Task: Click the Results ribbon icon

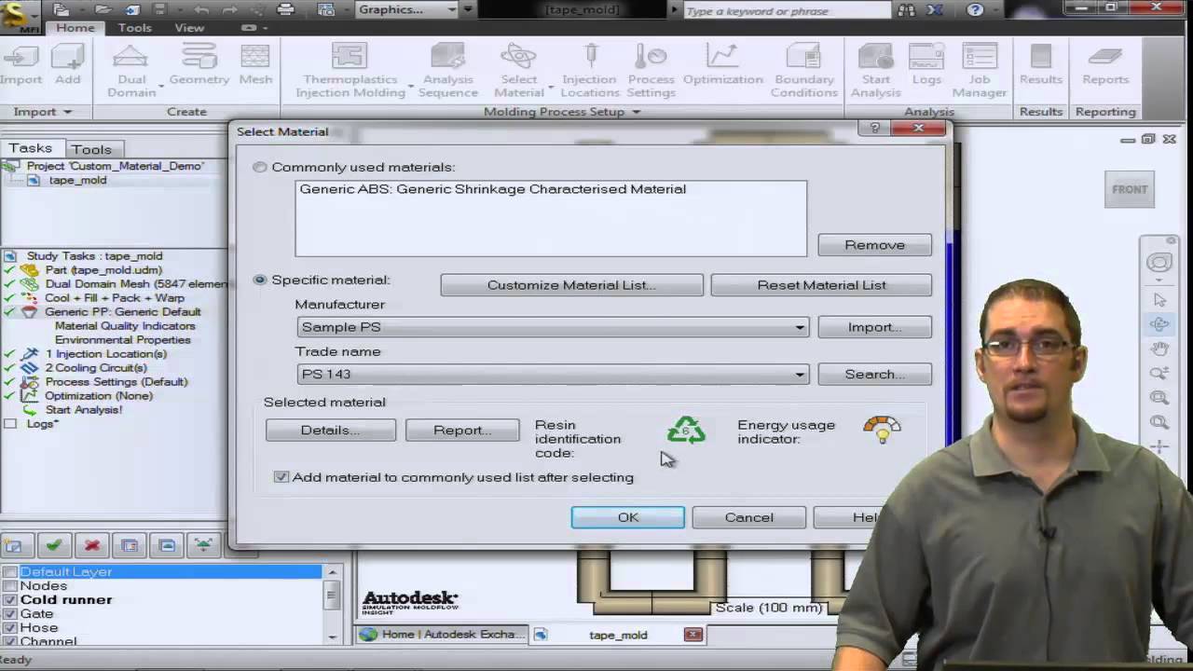Action: pos(1040,65)
